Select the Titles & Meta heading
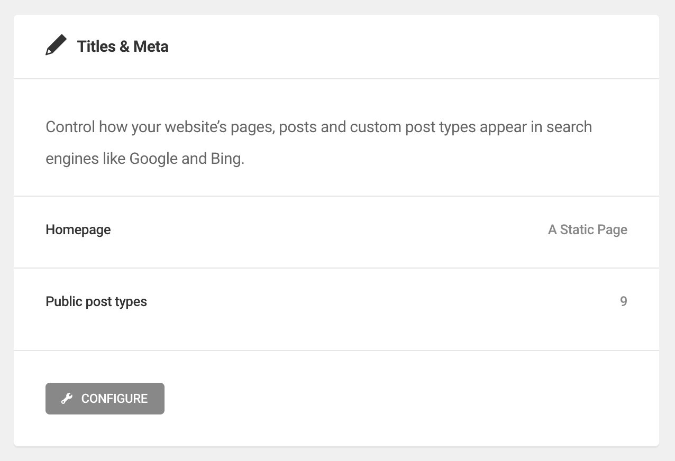Image resolution: width=675 pixels, height=461 pixels. (x=122, y=47)
